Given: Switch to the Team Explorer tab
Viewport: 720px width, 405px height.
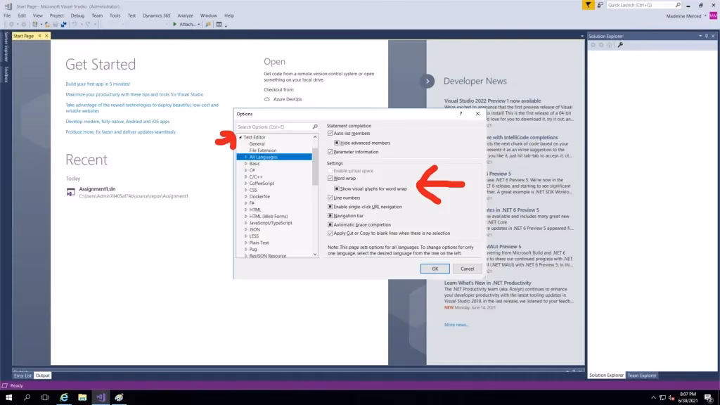Looking at the screenshot, I should click(642, 375).
